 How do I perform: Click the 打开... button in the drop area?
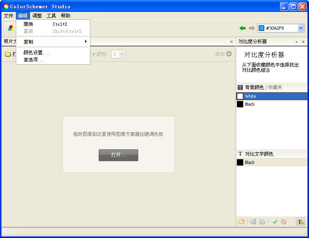click(118, 155)
